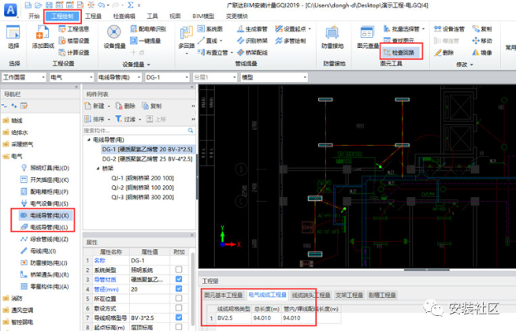
Task: Click the 镜像 mirror tool
Action: click(482, 52)
